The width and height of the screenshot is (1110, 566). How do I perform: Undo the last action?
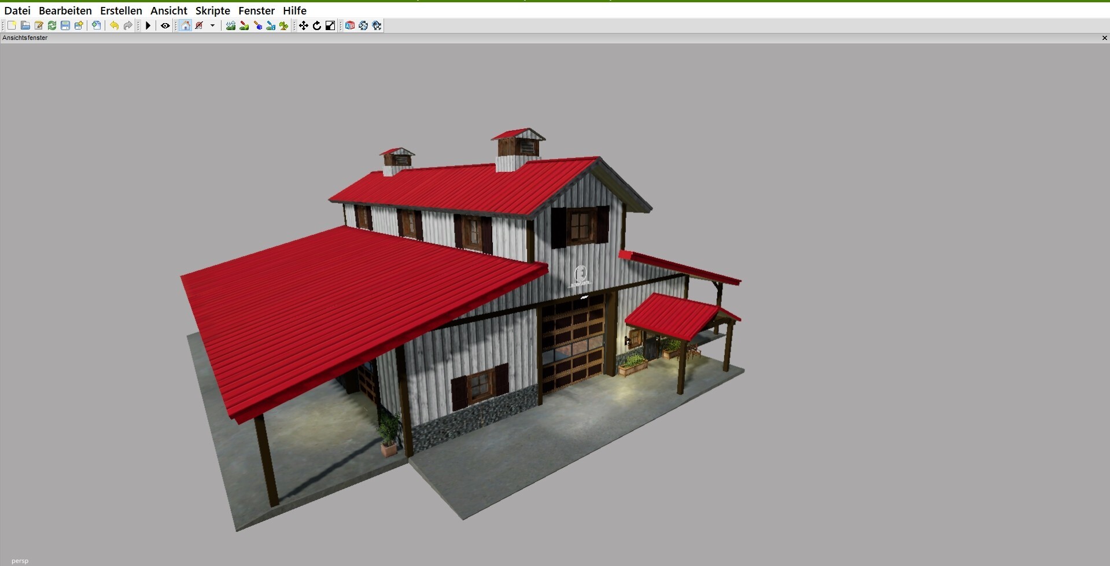(114, 25)
